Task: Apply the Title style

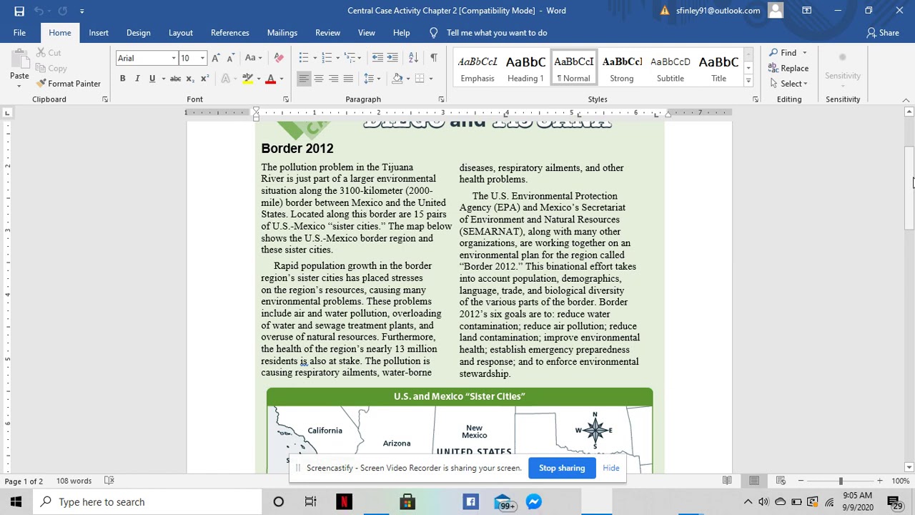Action: click(x=718, y=69)
